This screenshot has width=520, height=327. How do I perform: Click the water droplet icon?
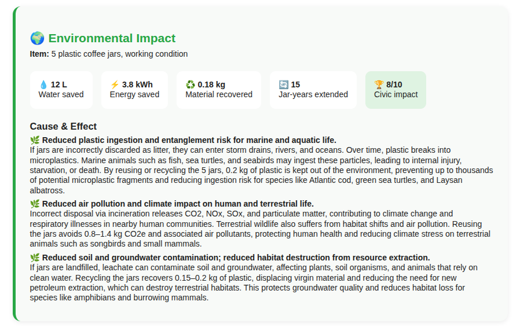[x=43, y=85]
